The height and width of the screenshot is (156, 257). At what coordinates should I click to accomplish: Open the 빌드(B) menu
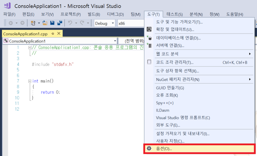pos(94,14)
